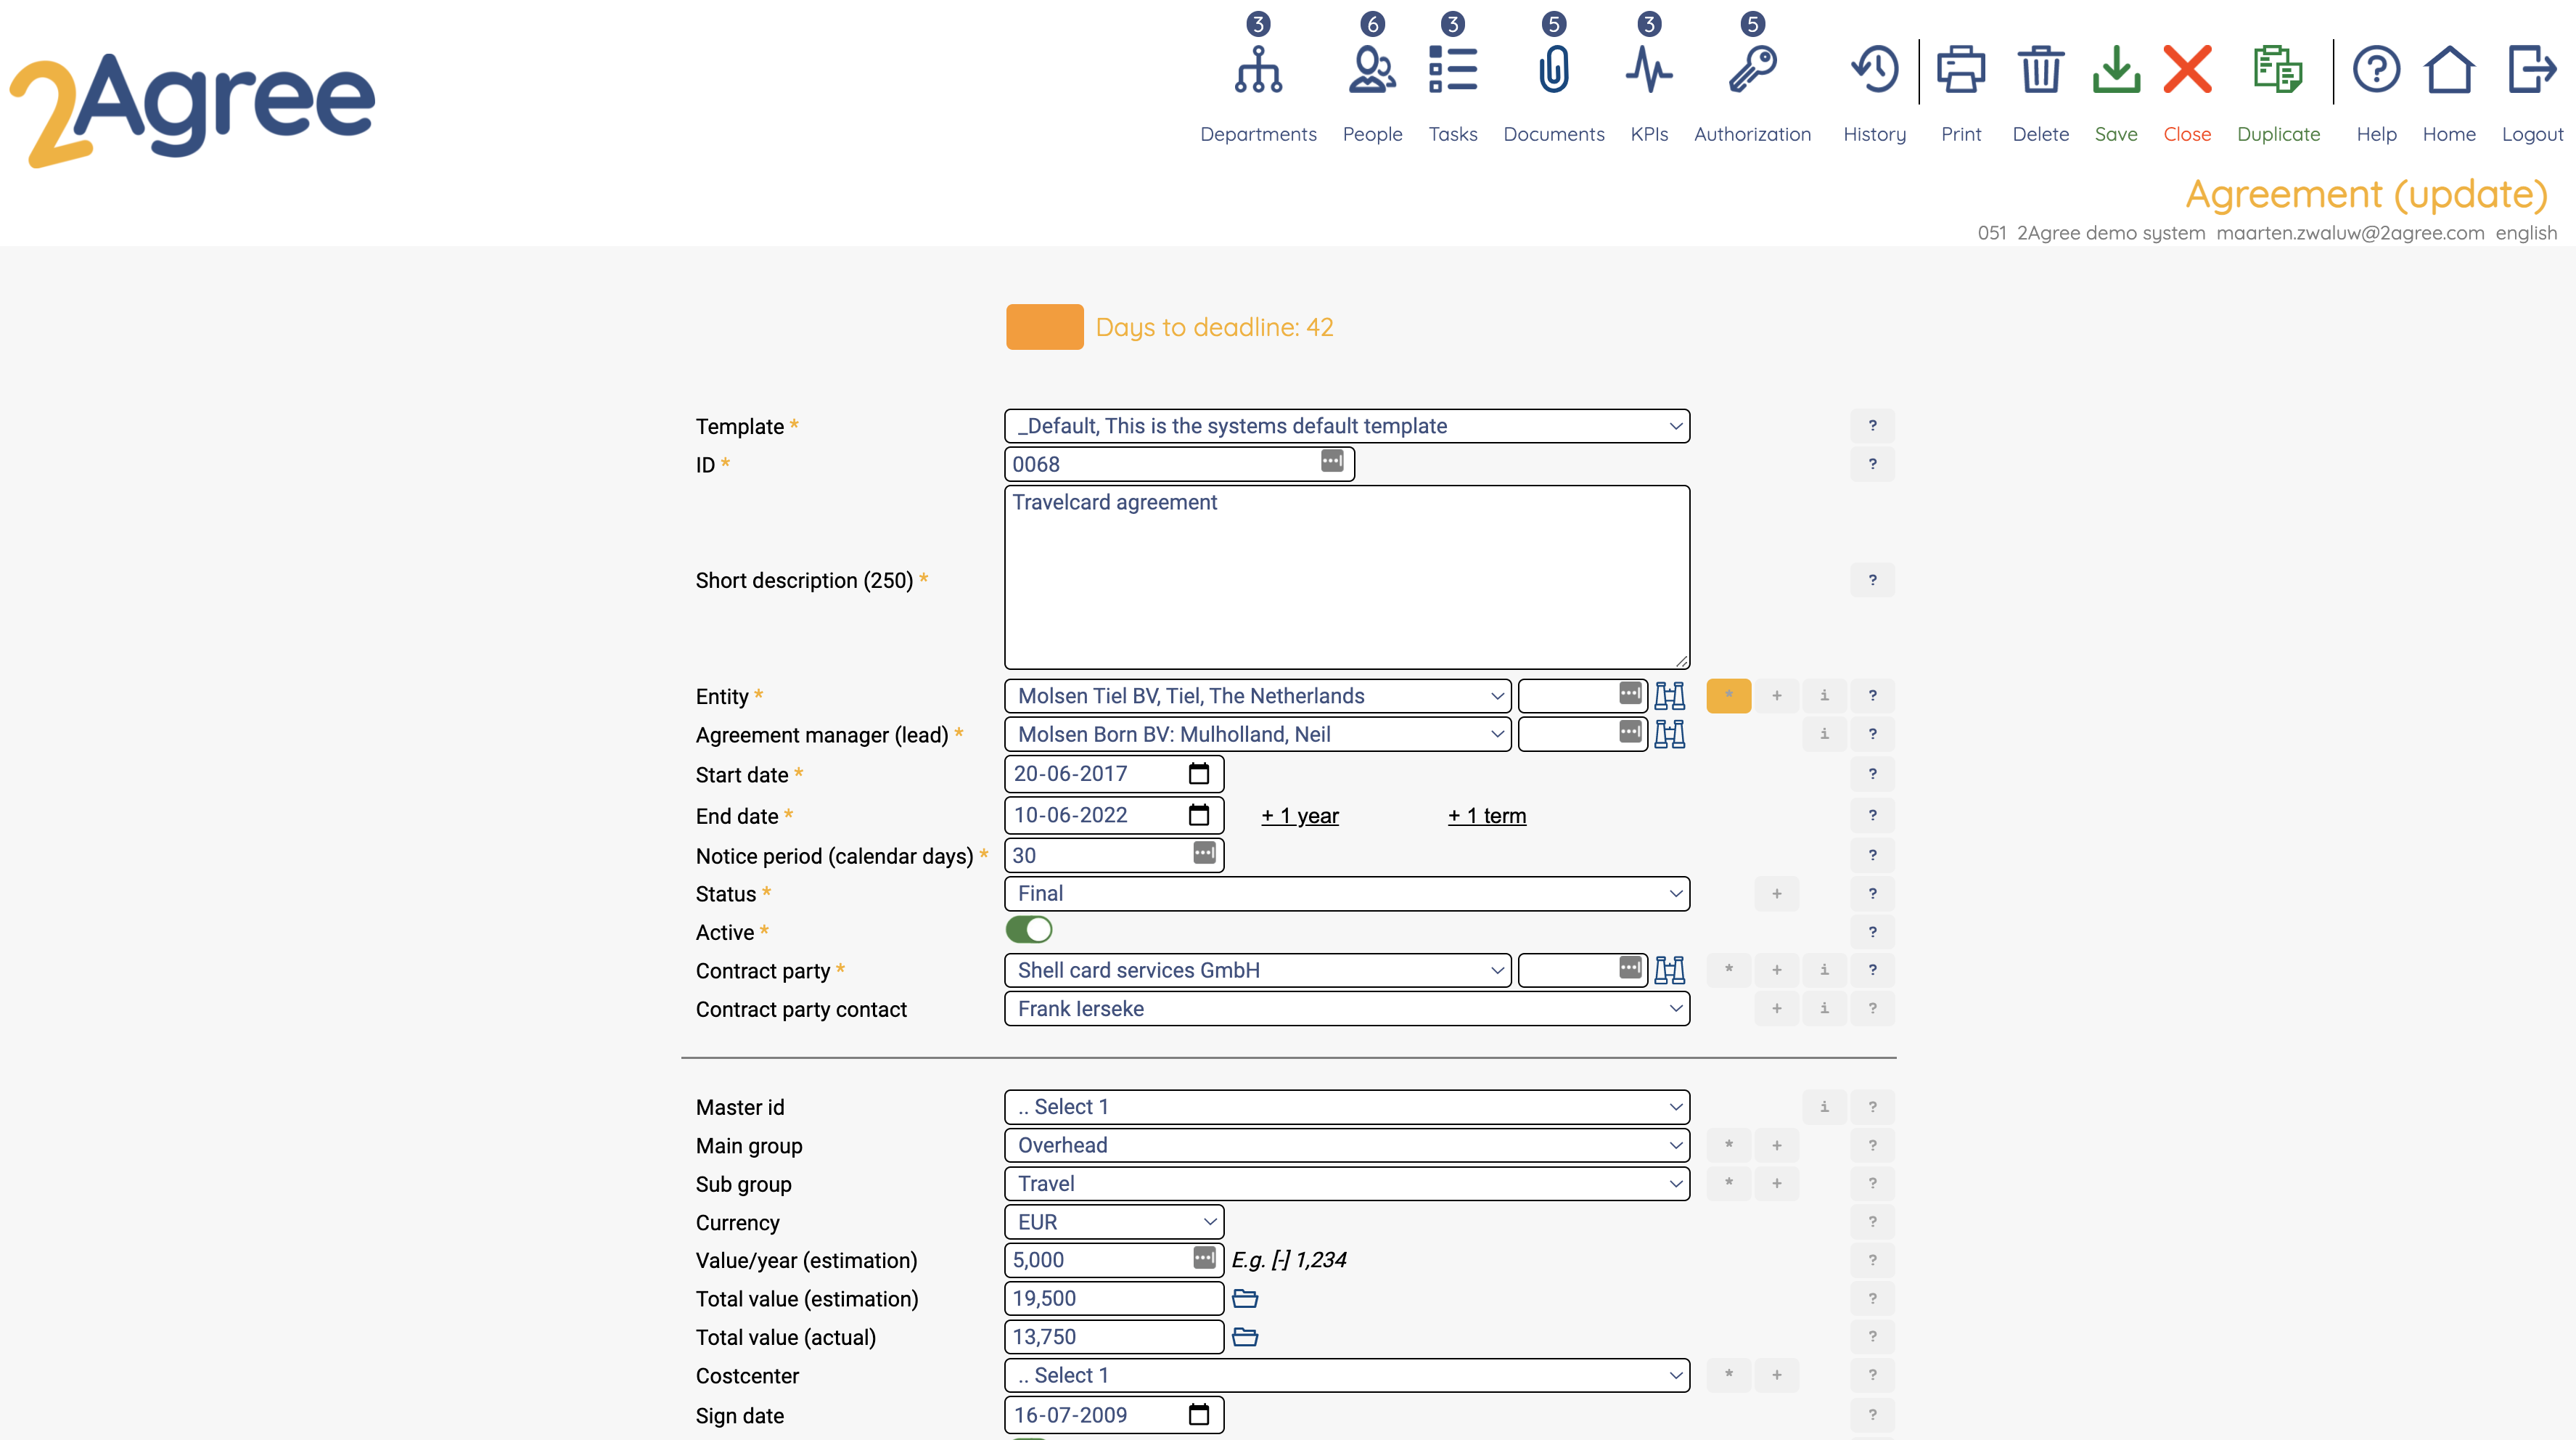Click the '+ 1 term' link
The image size is (2576, 1440).
click(1486, 816)
